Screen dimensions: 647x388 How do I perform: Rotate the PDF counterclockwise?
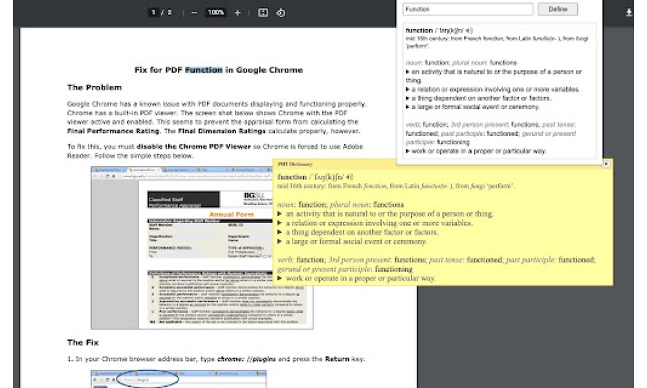(281, 13)
